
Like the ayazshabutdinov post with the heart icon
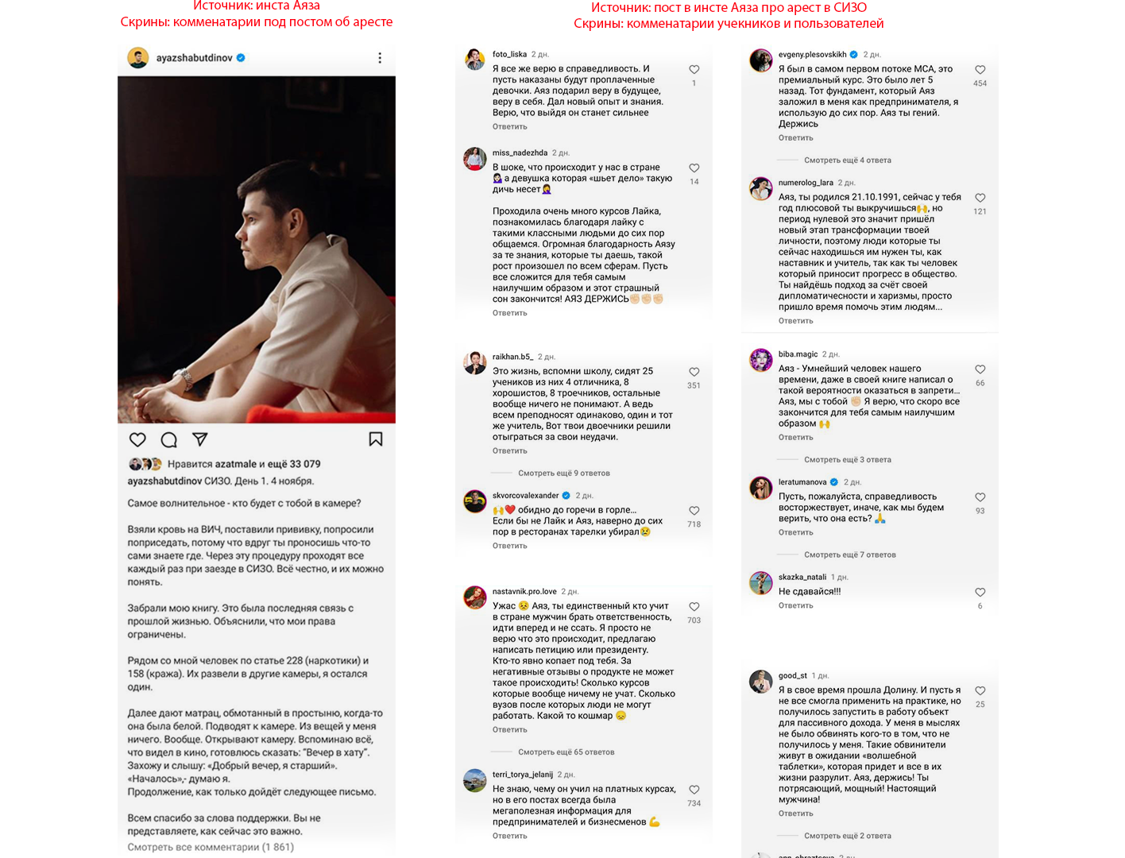pos(137,439)
